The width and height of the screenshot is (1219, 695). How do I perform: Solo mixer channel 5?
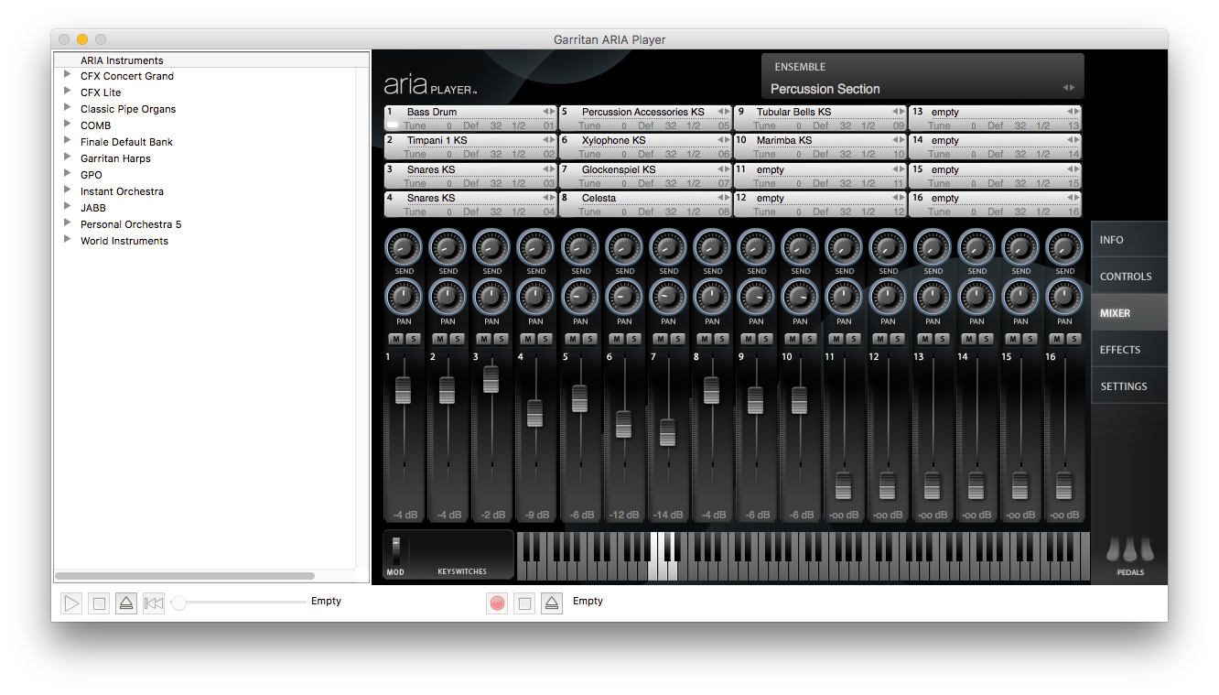pyautogui.click(x=589, y=339)
